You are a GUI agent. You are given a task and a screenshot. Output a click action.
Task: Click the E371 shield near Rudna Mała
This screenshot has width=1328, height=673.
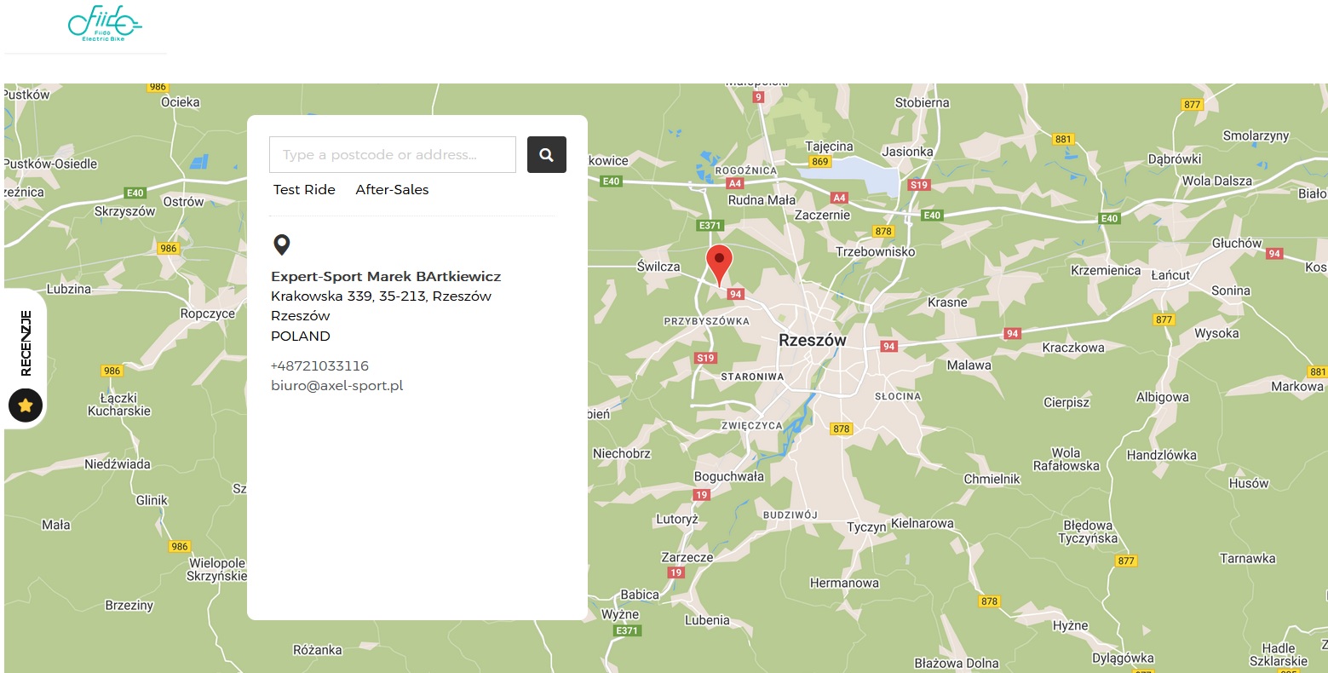710,226
